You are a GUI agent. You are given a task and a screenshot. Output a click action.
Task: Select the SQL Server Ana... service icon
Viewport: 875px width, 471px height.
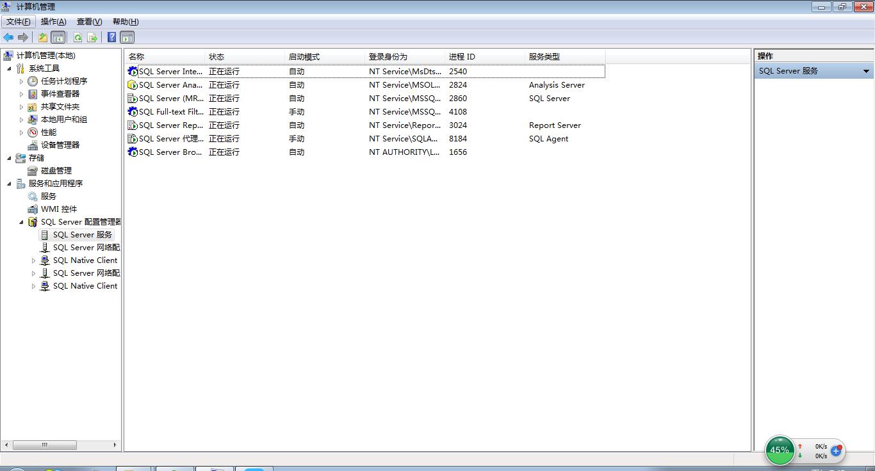[x=133, y=84]
